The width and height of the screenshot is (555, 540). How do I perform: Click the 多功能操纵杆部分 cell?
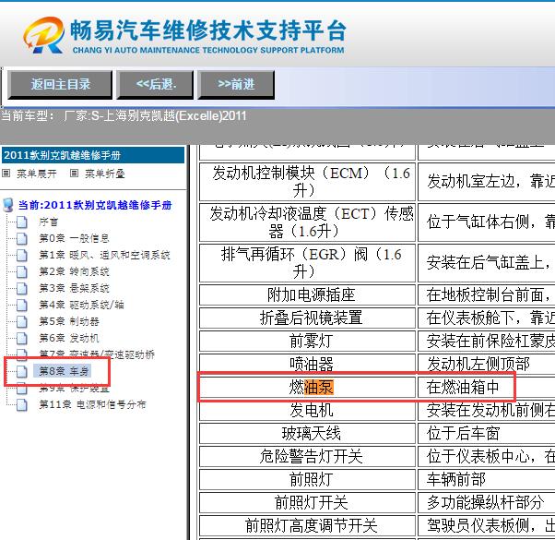[x=487, y=502]
